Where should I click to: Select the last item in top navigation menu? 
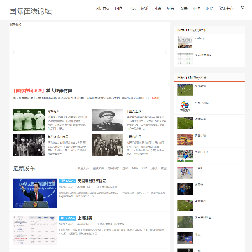tap(227, 8)
